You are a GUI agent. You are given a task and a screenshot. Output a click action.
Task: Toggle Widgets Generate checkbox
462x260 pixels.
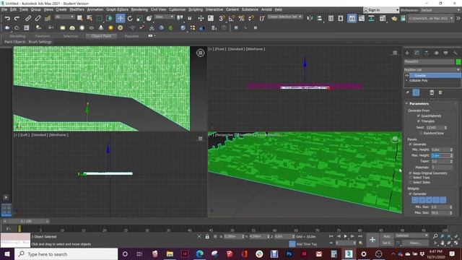(x=410, y=194)
